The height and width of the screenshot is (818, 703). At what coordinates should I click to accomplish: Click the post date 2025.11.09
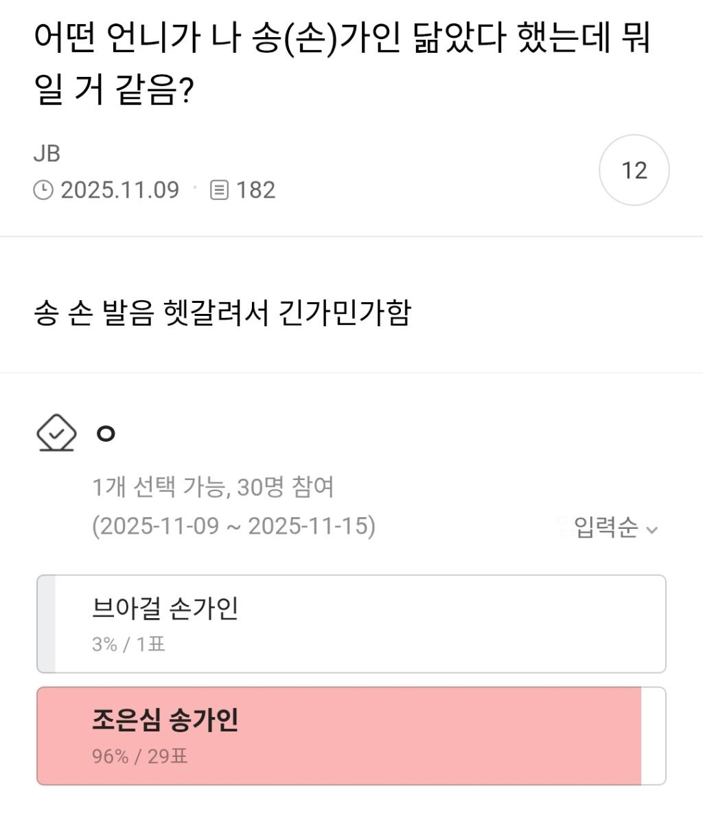pyautogui.click(x=120, y=190)
